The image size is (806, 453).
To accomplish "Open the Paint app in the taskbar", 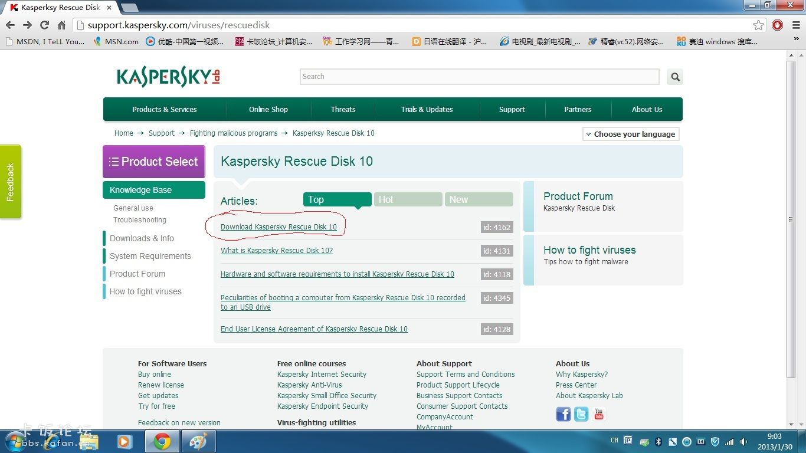I will tap(198, 441).
